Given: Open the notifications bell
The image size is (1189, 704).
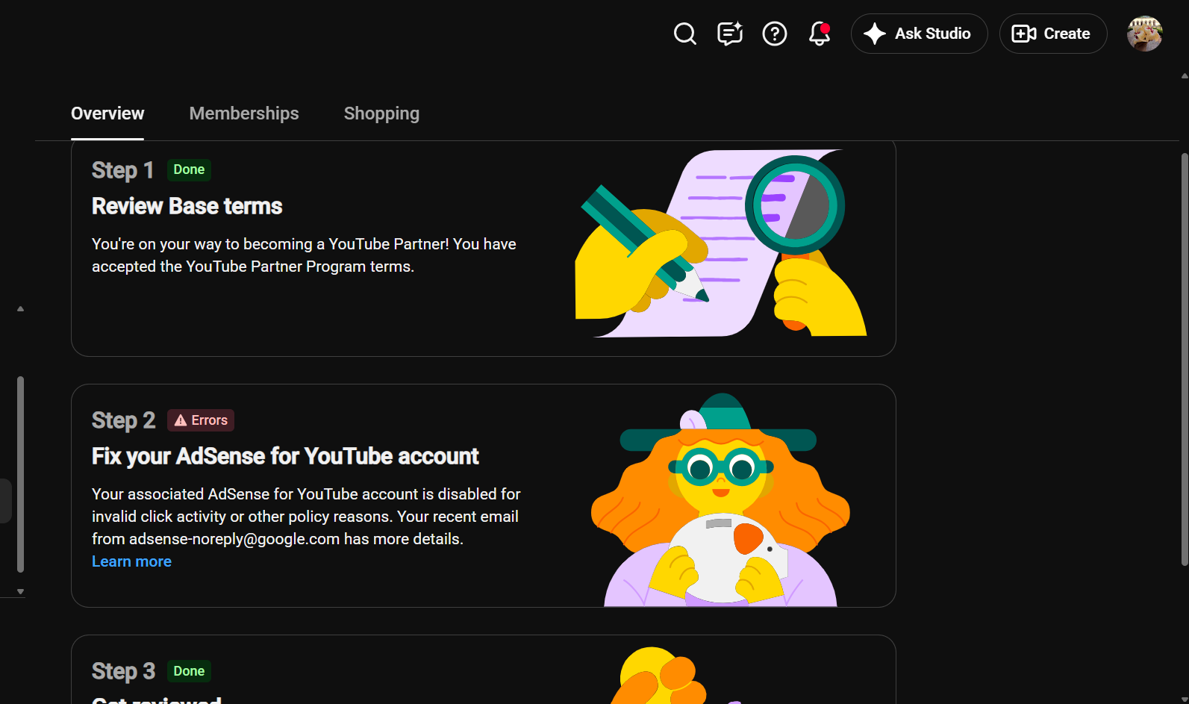Looking at the screenshot, I should [819, 34].
